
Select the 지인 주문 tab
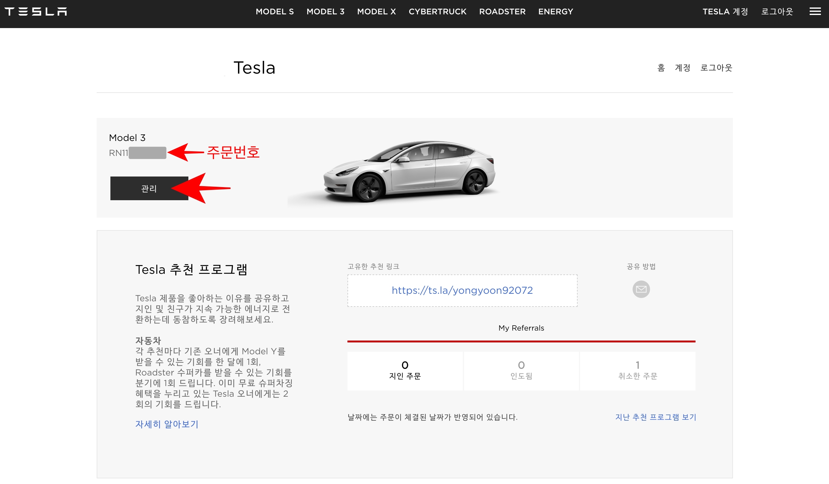pyautogui.click(x=405, y=371)
